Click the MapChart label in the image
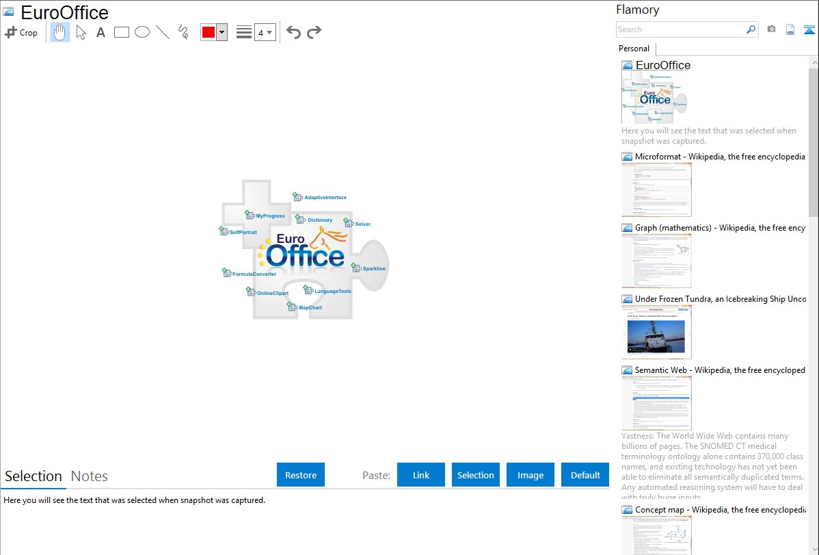Screen dimensions: 819x555 point(310,307)
